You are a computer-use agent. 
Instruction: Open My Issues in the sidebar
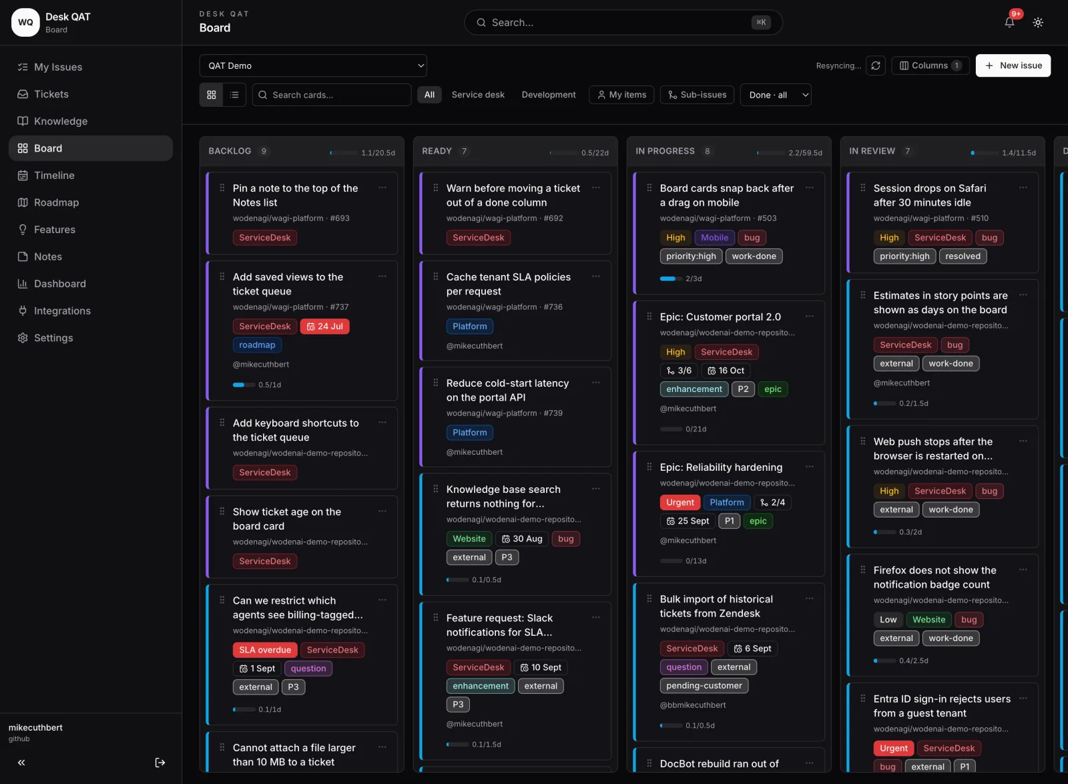[x=91, y=67]
